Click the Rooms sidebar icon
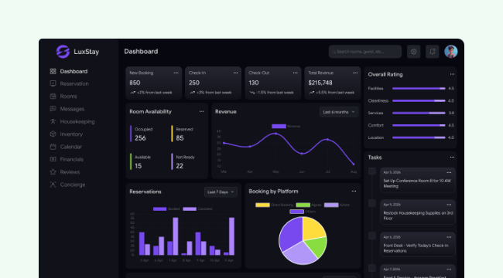 click(x=53, y=96)
